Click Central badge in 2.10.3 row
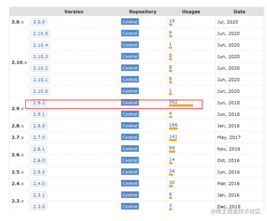This screenshot has height=221, width=267. click(x=130, y=56)
